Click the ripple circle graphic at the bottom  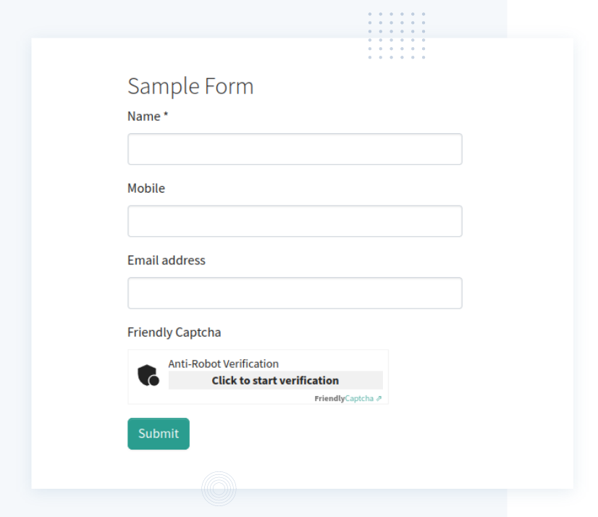click(x=219, y=489)
